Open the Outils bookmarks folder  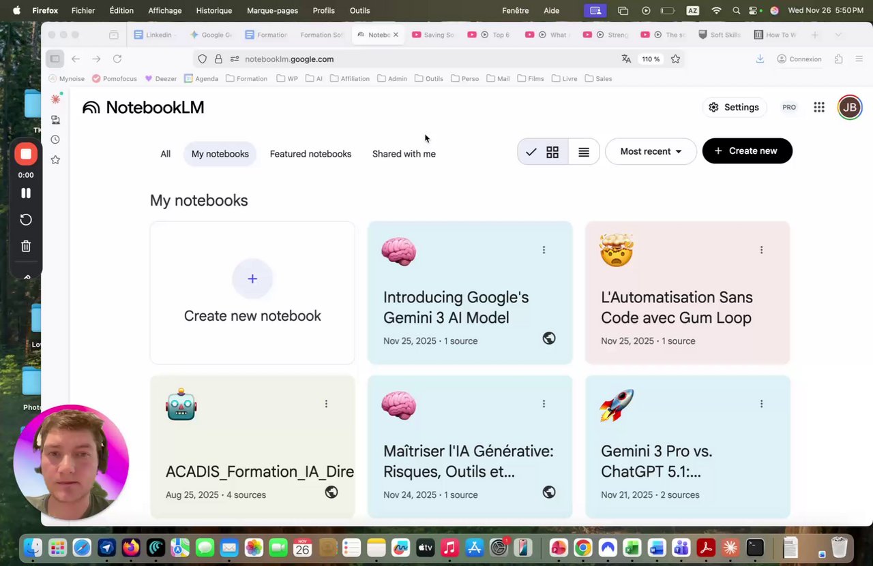click(428, 78)
